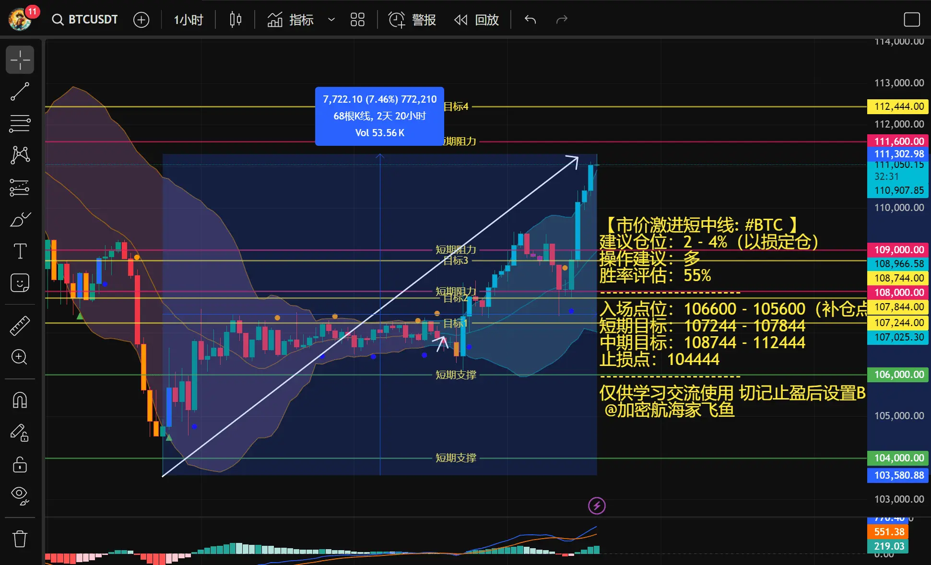Screen dimensions: 931x565
Task: Expand favorite indicators dropdown arrow
Action: (x=331, y=20)
